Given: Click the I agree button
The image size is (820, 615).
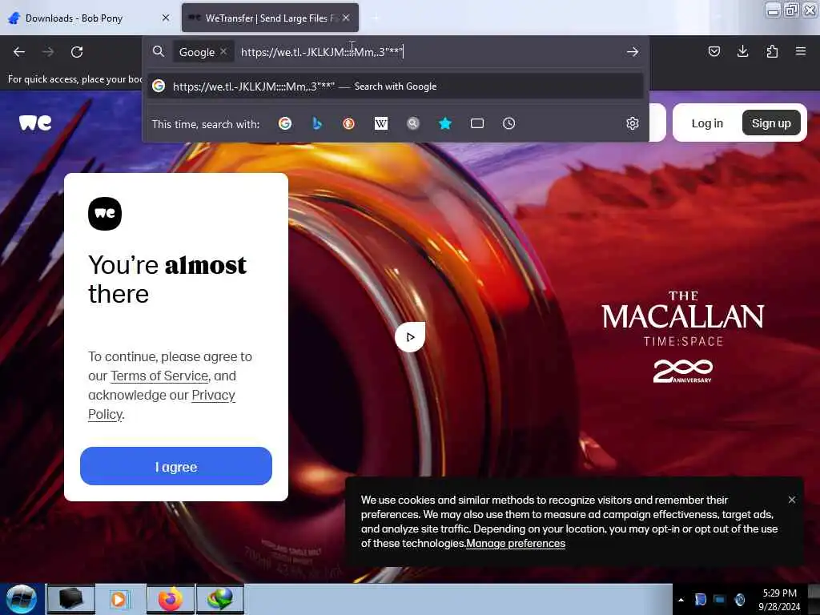Looking at the screenshot, I should click(176, 467).
